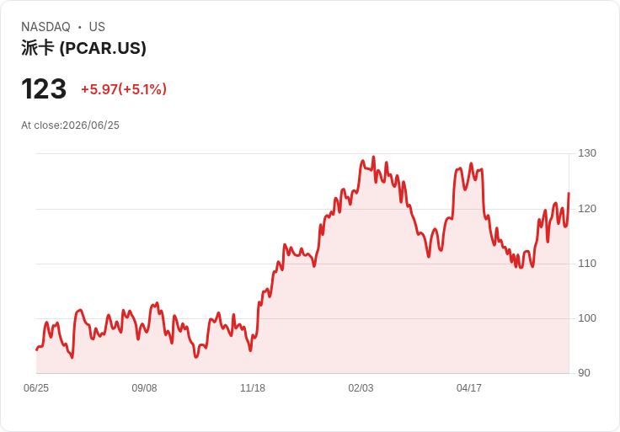Screen dimensions: 620x432
Task: Click the US market label
Action: [97, 27]
